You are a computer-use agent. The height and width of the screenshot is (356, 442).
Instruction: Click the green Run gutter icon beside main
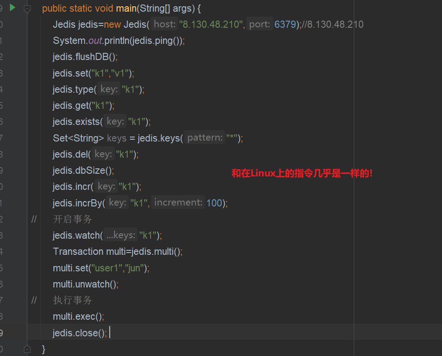(13, 8)
